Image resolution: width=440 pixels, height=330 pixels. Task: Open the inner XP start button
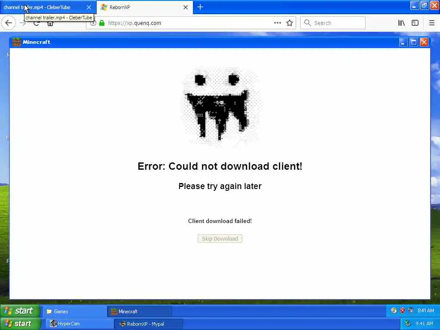pos(20,311)
